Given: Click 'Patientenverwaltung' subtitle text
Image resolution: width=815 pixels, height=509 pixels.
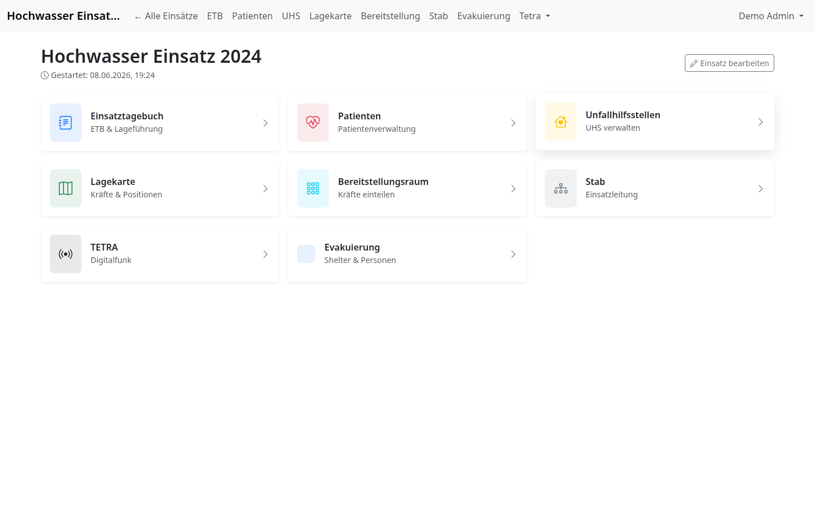Looking at the screenshot, I should tap(377, 129).
